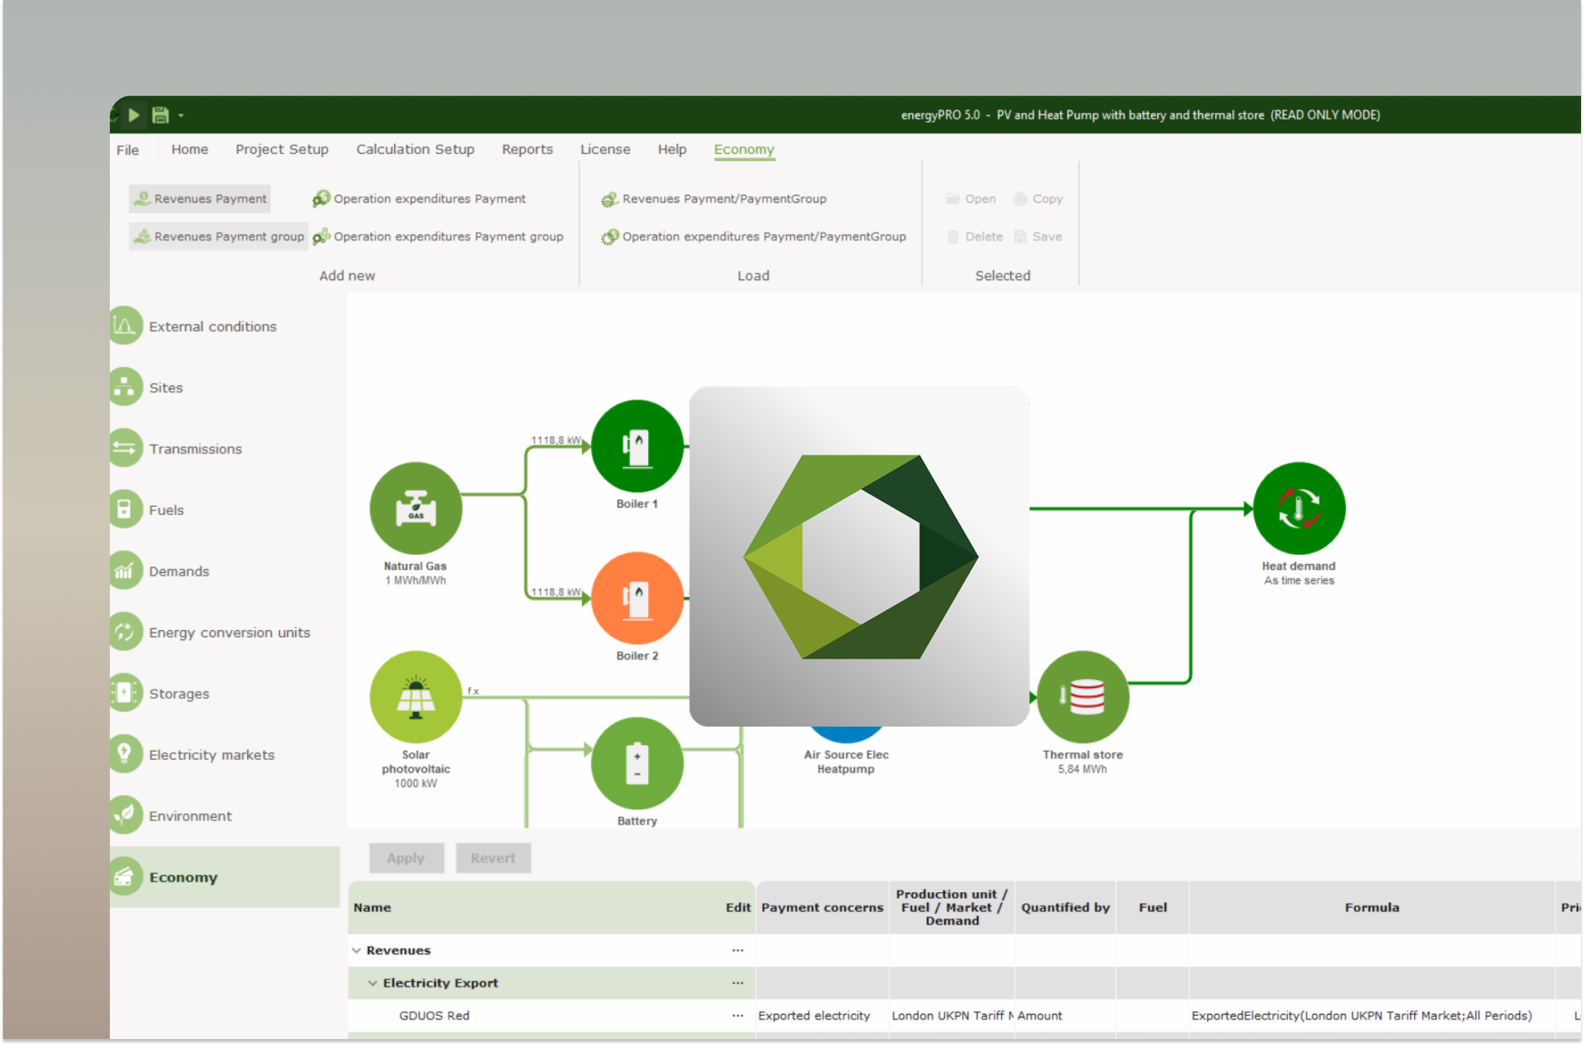Add a new Revenues Payment
This screenshot has height=1045, width=1584.
(x=200, y=199)
